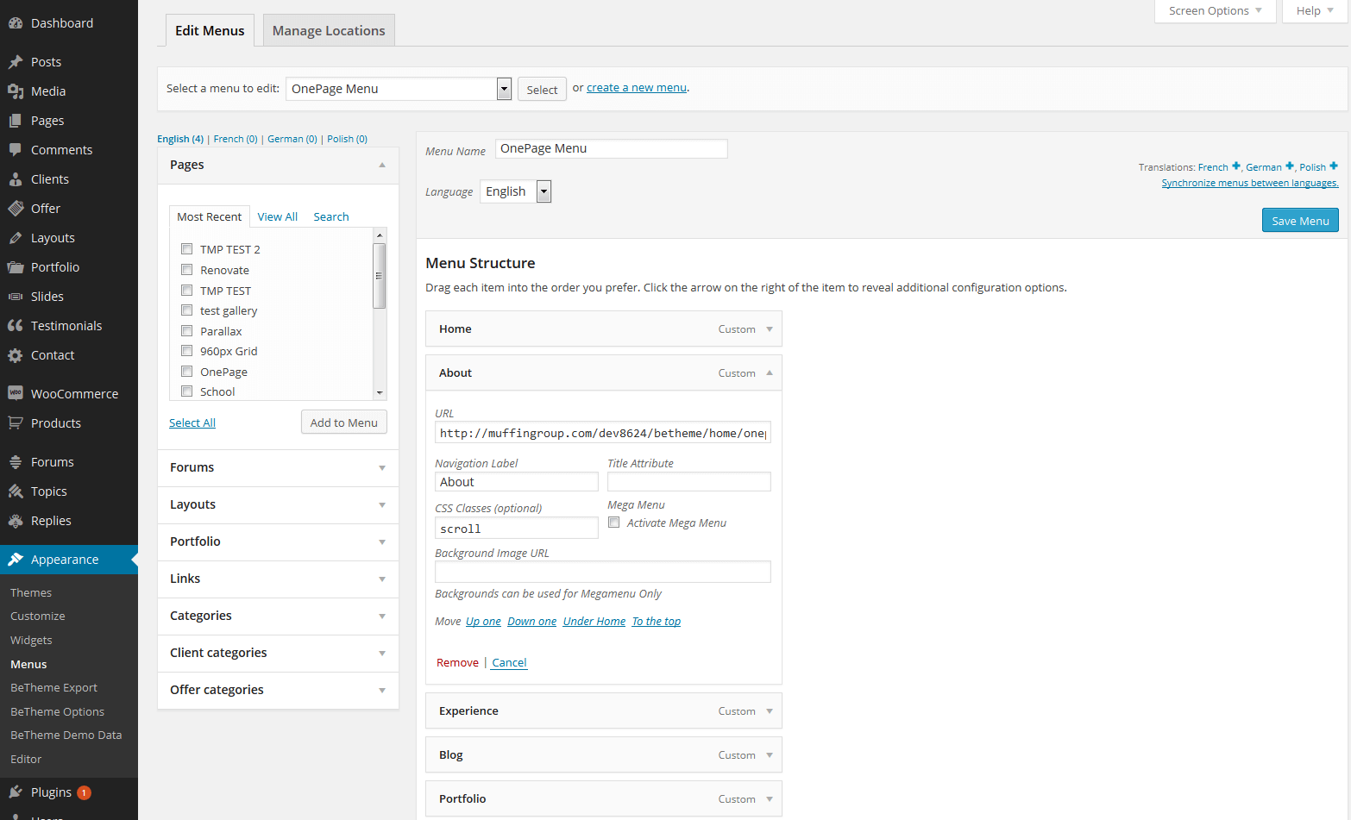
Task: Click the Products cart icon
Action: point(16,423)
